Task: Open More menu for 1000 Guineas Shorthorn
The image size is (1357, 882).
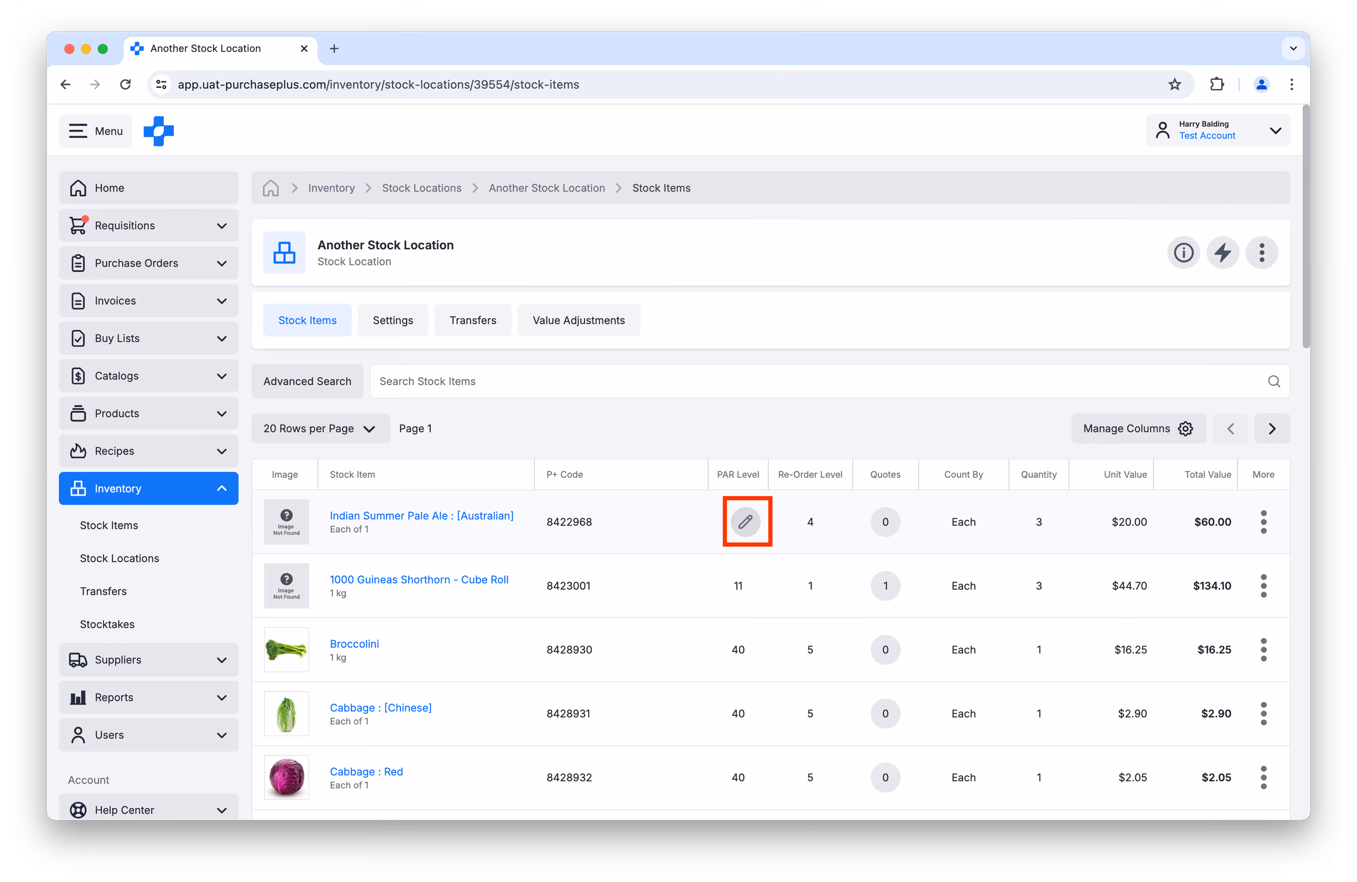Action: pyautogui.click(x=1264, y=586)
